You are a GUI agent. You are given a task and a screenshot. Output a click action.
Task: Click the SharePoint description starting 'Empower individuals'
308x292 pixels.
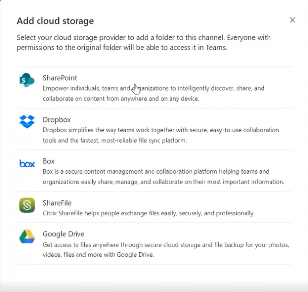154,88
